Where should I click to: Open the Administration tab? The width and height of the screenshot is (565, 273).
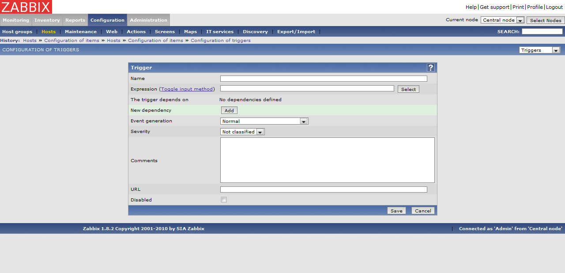148,20
